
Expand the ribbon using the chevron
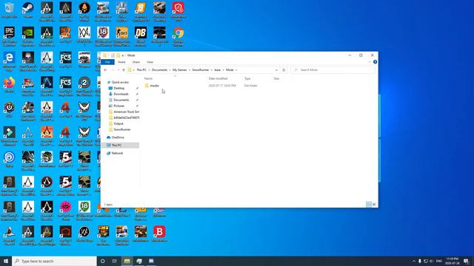tap(370, 62)
